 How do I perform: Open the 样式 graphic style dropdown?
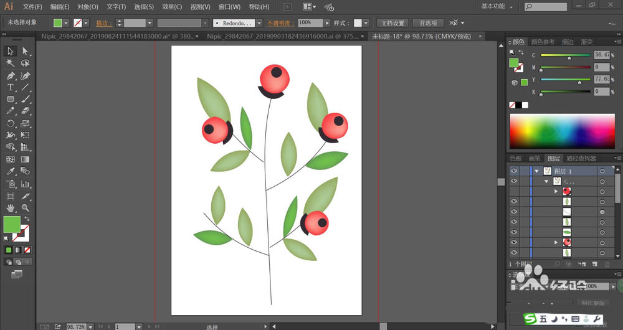point(366,23)
